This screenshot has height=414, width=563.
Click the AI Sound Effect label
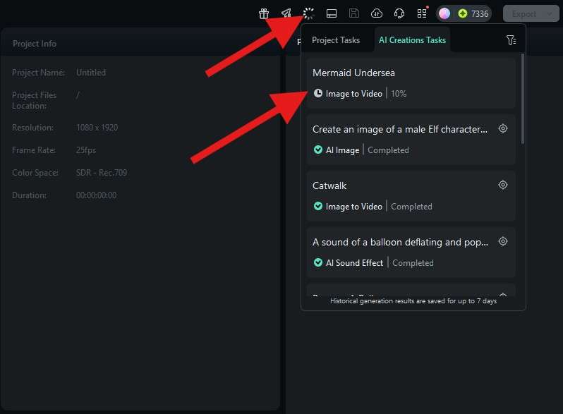point(354,263)
